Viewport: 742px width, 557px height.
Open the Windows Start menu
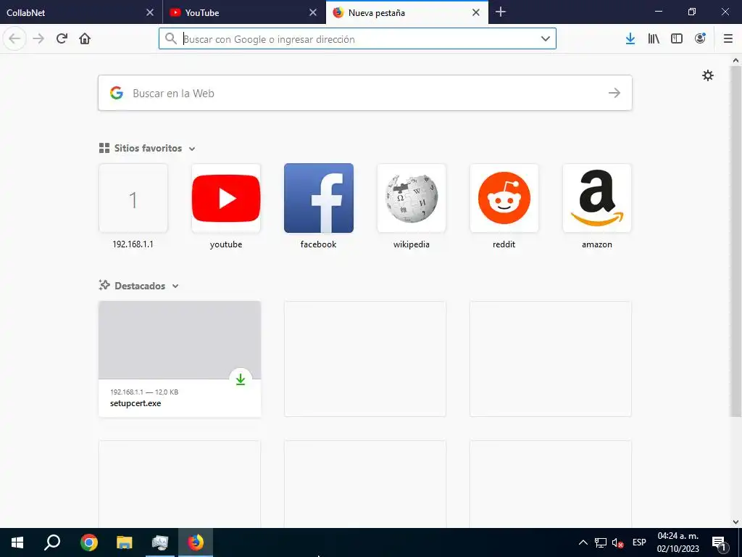17,542
